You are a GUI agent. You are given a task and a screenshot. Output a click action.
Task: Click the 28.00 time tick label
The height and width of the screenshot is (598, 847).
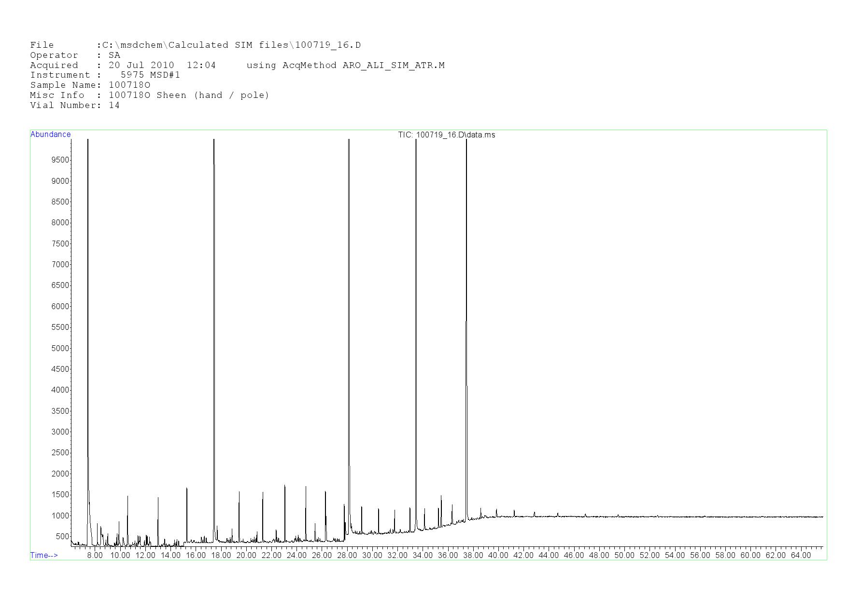[x=347, y=555]
